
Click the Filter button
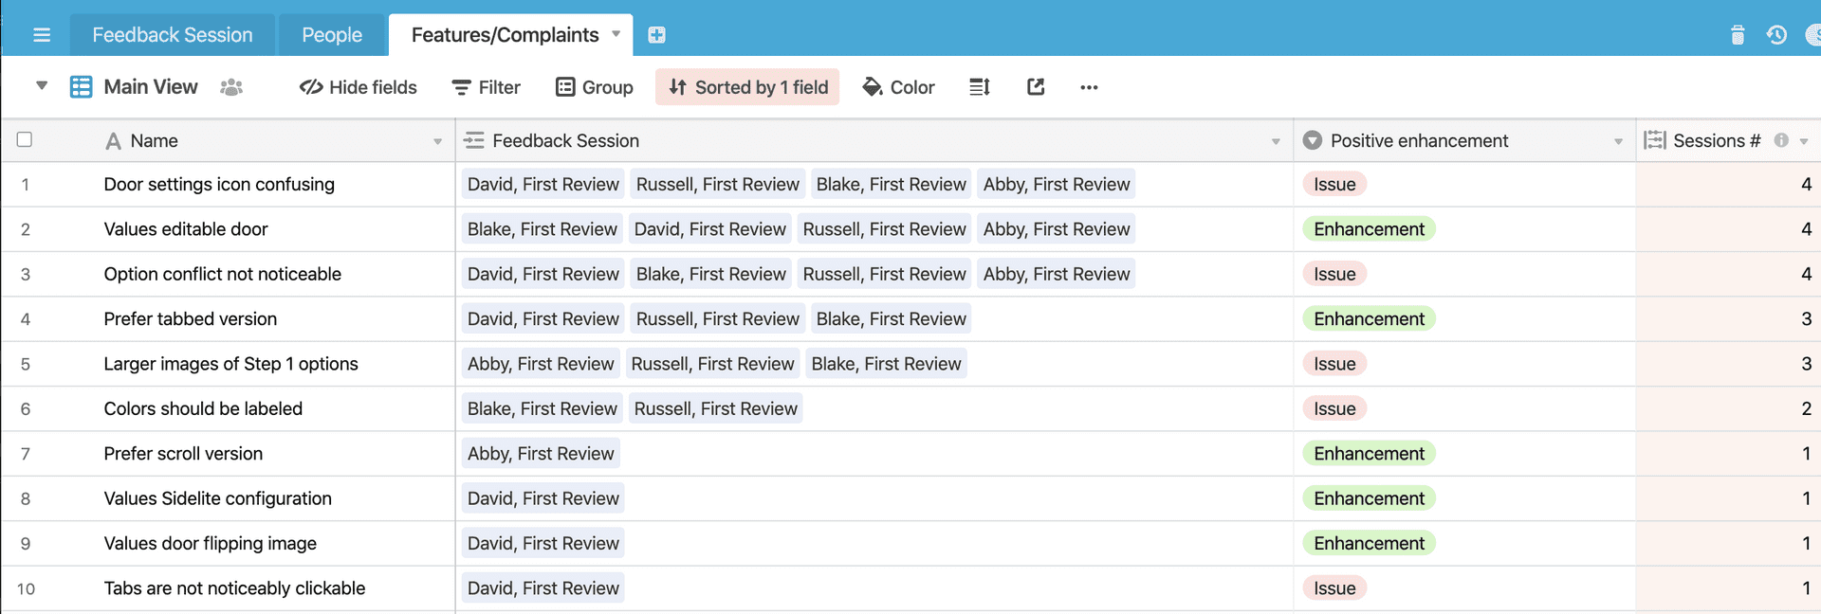click(x=487, y=87)
